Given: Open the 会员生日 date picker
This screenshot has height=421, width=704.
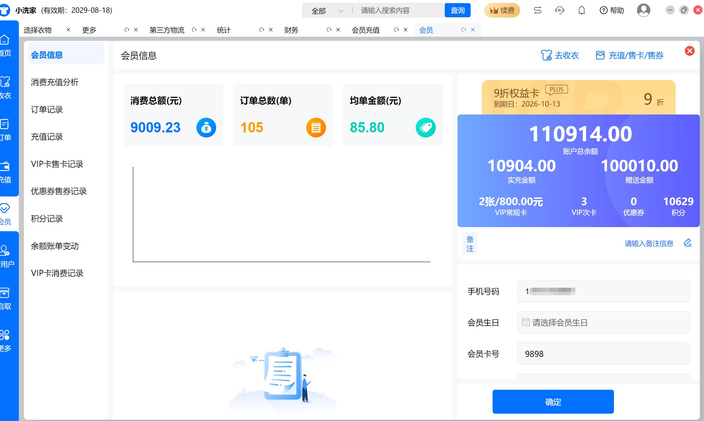Looking at the screenshot, I should pos(603,322).
